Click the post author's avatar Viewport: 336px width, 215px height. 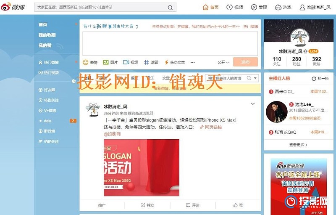pyautogui.click(x=92, y=110)
